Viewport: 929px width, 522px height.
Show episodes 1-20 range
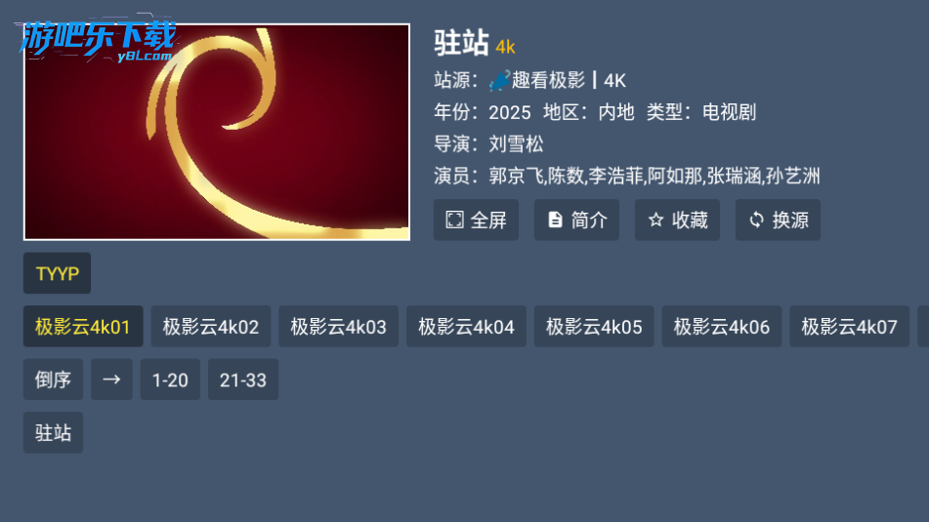point(170,380)
